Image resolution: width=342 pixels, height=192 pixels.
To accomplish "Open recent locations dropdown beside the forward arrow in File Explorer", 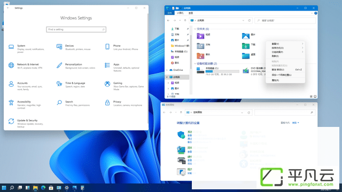I will pyautogui.click(x=180, y=20).
